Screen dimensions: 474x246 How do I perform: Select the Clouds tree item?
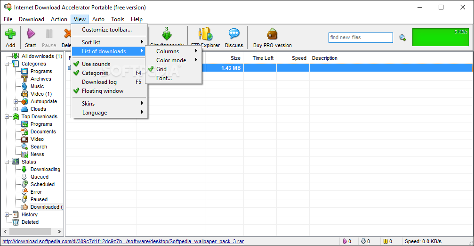(38, 109)
